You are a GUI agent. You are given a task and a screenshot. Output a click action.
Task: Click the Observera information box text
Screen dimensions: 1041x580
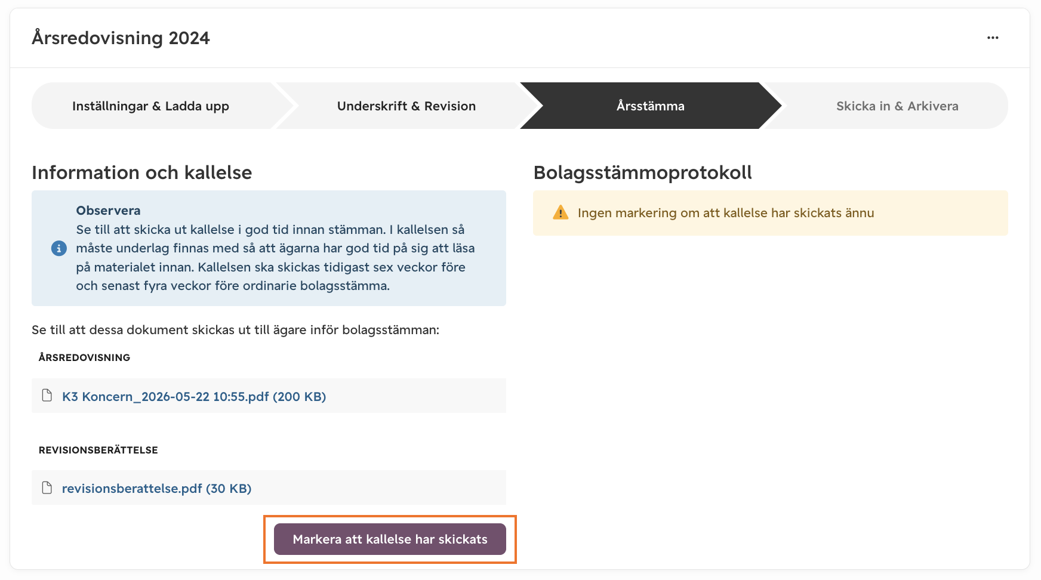coord(275,248)
